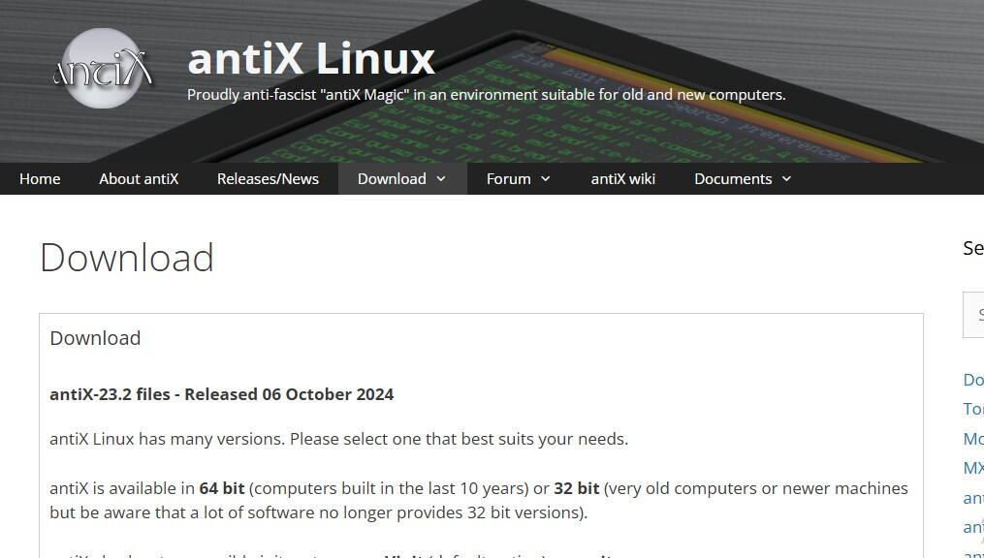Select the Releases/News navigation item
Screen dimensions: 984x558
[268, 178]
